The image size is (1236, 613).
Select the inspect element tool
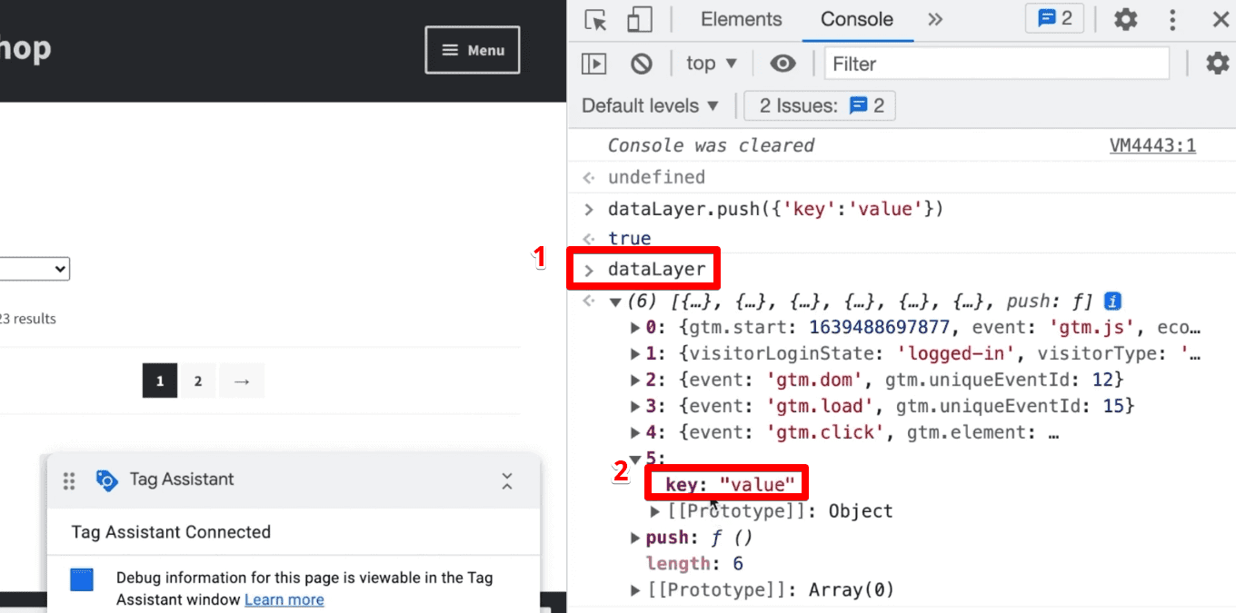point(595,19)
